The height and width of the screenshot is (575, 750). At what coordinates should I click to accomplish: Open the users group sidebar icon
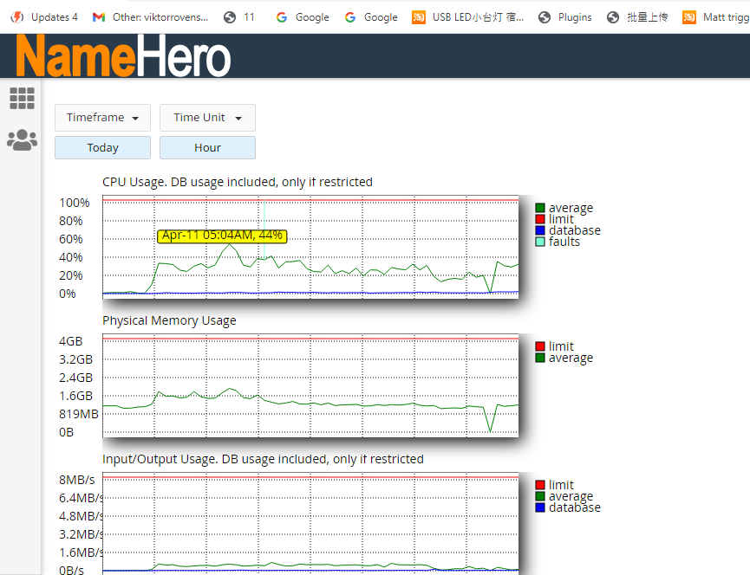point(22,140)
